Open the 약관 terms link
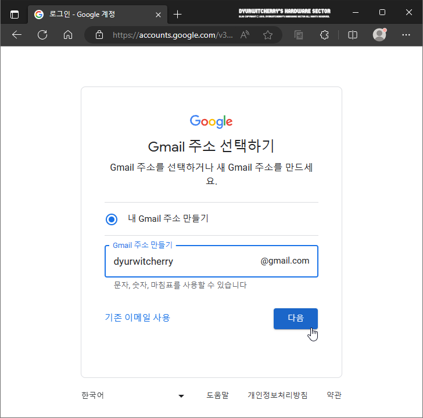Image resolution: width=423 pixels, height=418 pixels. pos(334,395)
